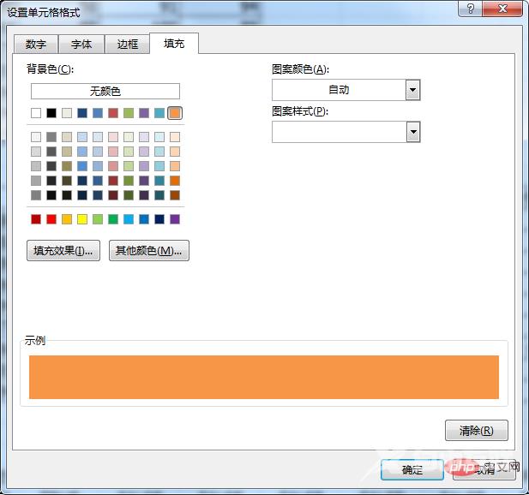Switch to the 数字 tab
Viewport: 529px width, 495px height.
point(35,45)
